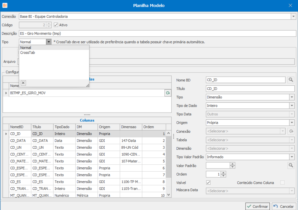Click the magnifier next to Nome BD
The height and width of the screenshot is (210, 298).
pyautogui.click(x=291, y=80)
